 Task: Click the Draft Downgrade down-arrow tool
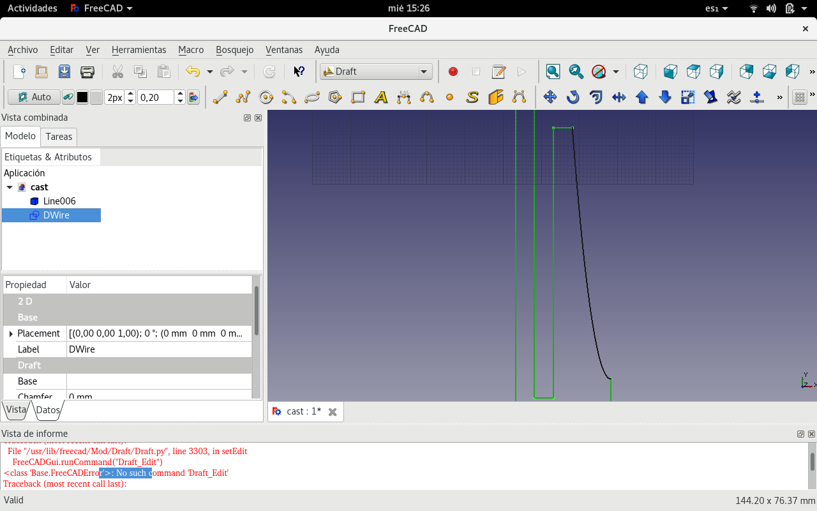click(x=665, y=97)
